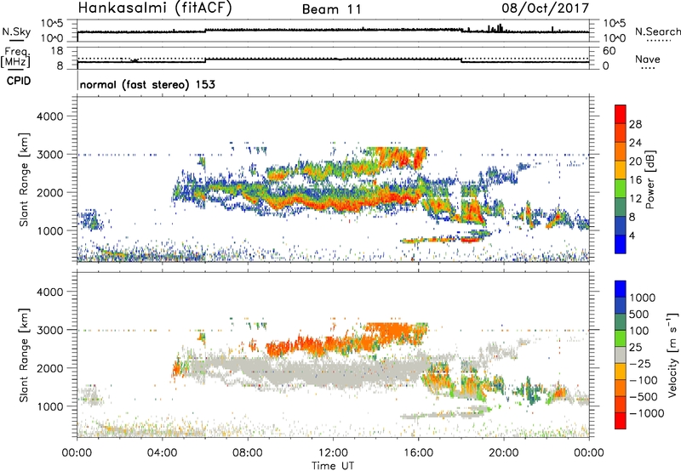Click gray band of velocity color bar
Viewport: 681px width, 471px height.
click(x=621, y=355)
